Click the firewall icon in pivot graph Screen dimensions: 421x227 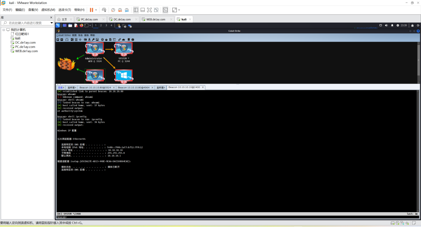coord(66,64)
